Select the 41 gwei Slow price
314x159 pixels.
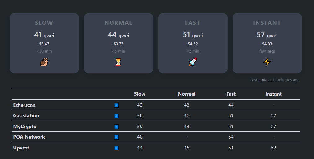(44, 35)
